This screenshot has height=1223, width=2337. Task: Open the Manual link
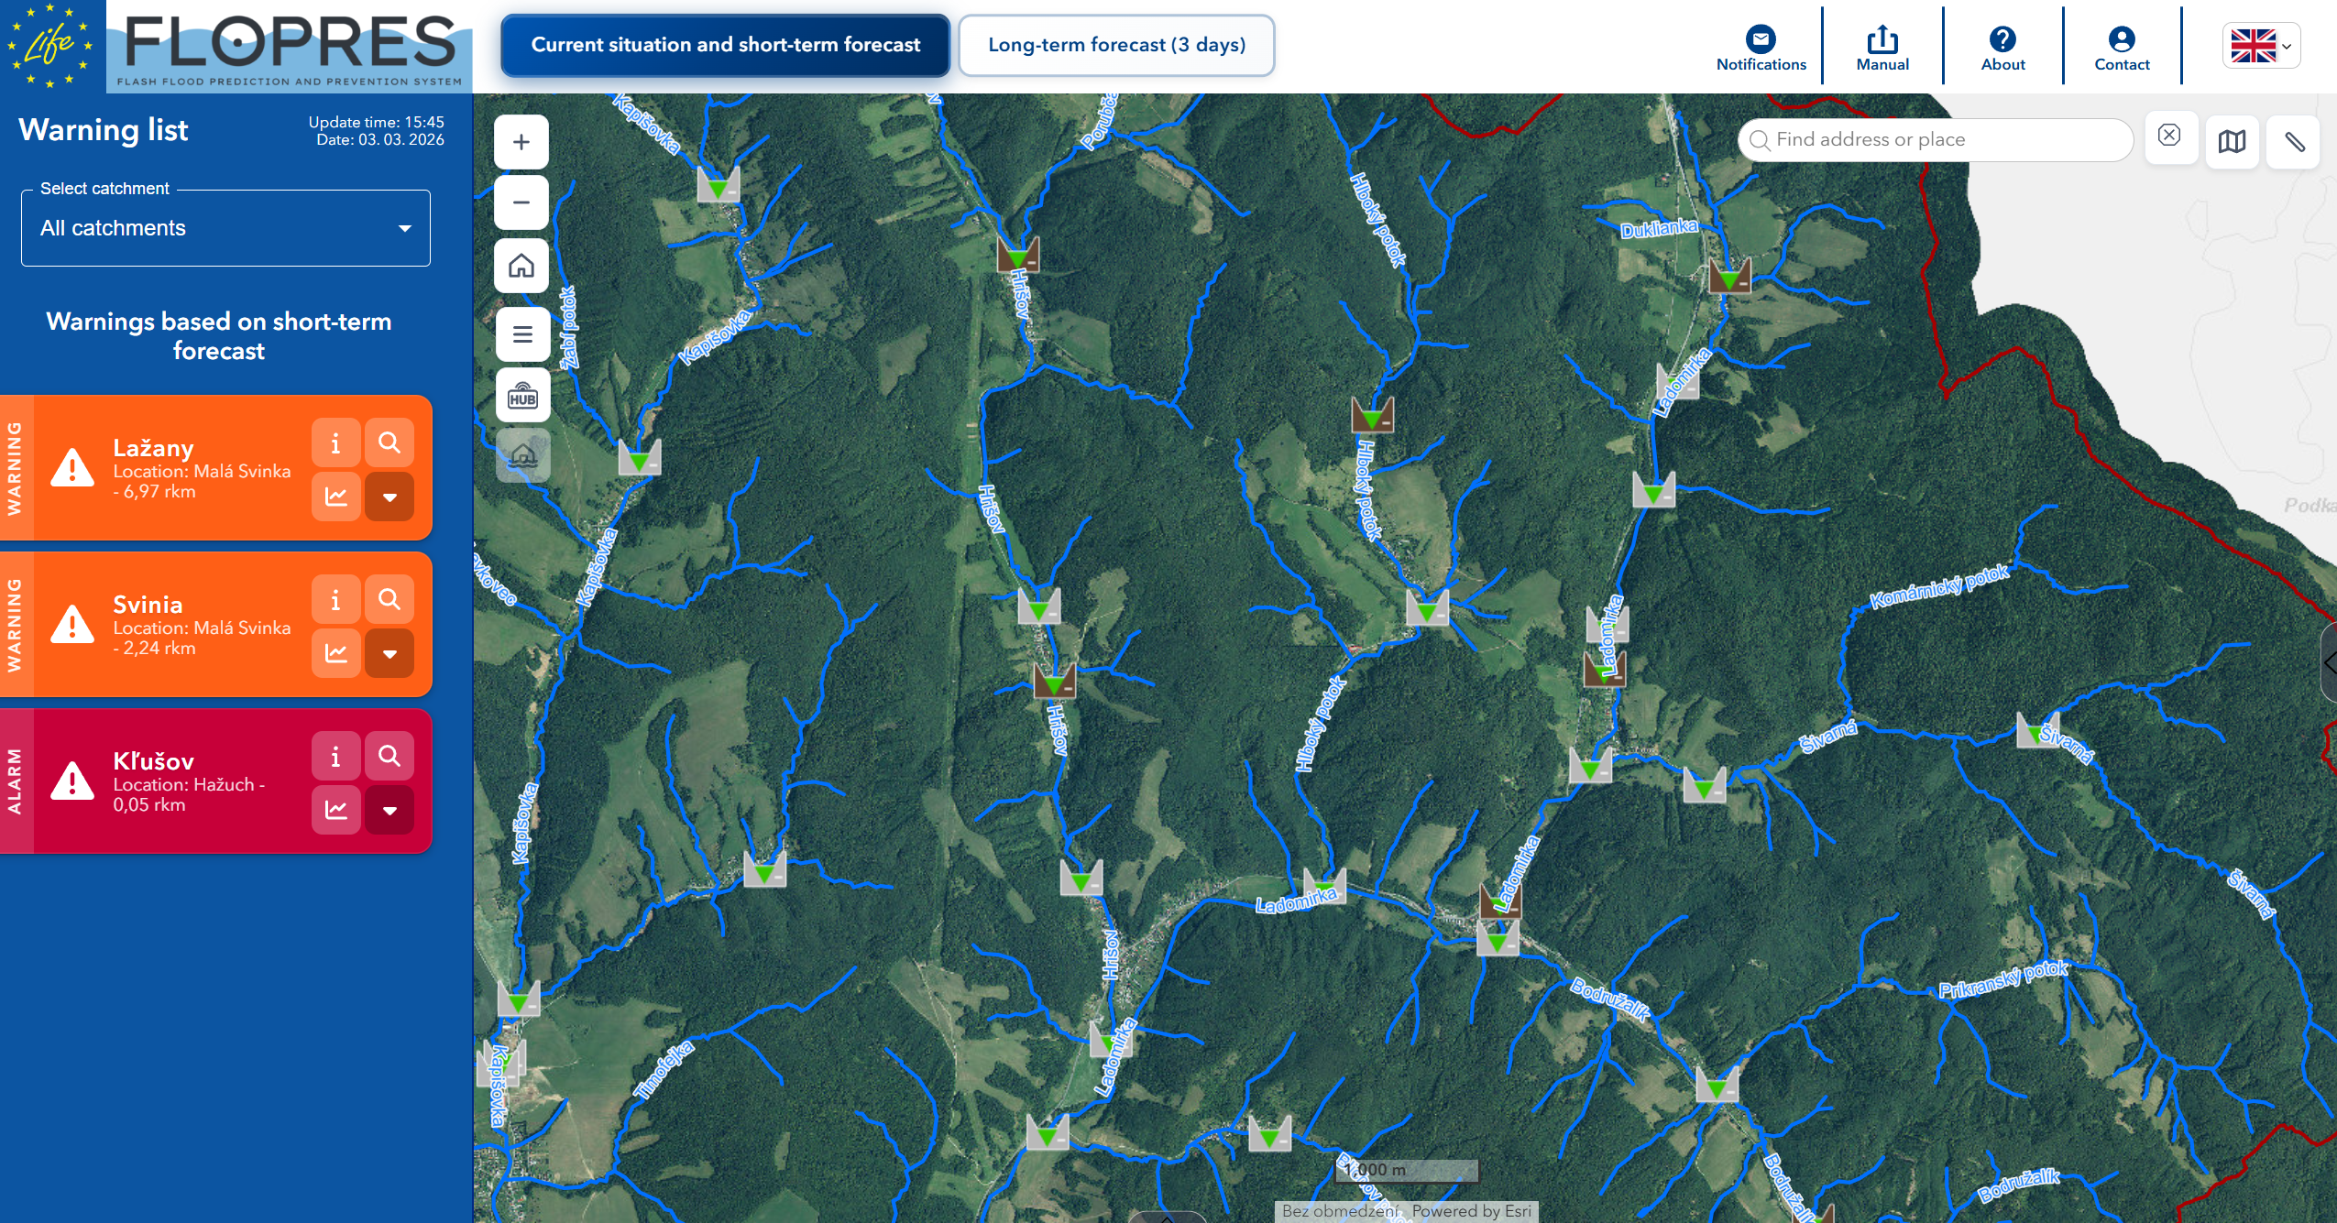tap(1882, 48)
